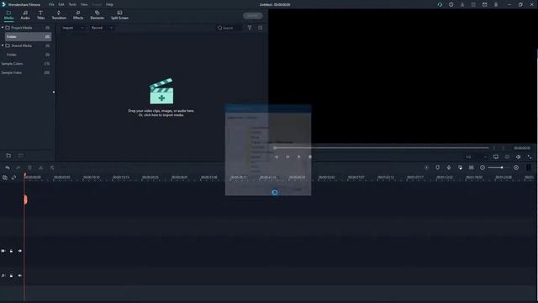
Task: Open the Edit menu
Action: [61, 4]
